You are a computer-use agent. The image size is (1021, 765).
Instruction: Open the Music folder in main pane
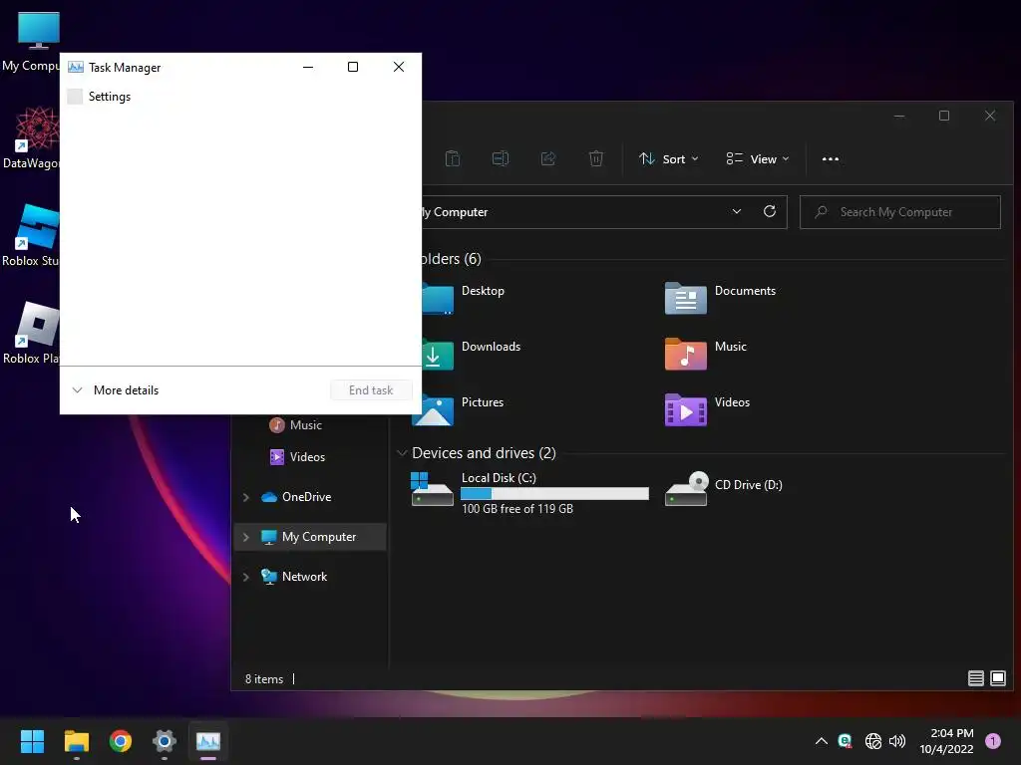pyautogui.click(x=706, y=356)
